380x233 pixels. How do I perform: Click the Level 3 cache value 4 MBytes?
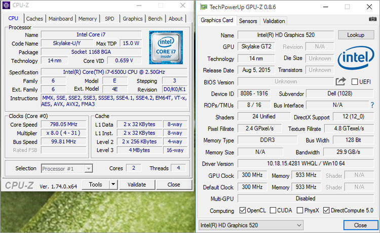click(x=139, y=150)
